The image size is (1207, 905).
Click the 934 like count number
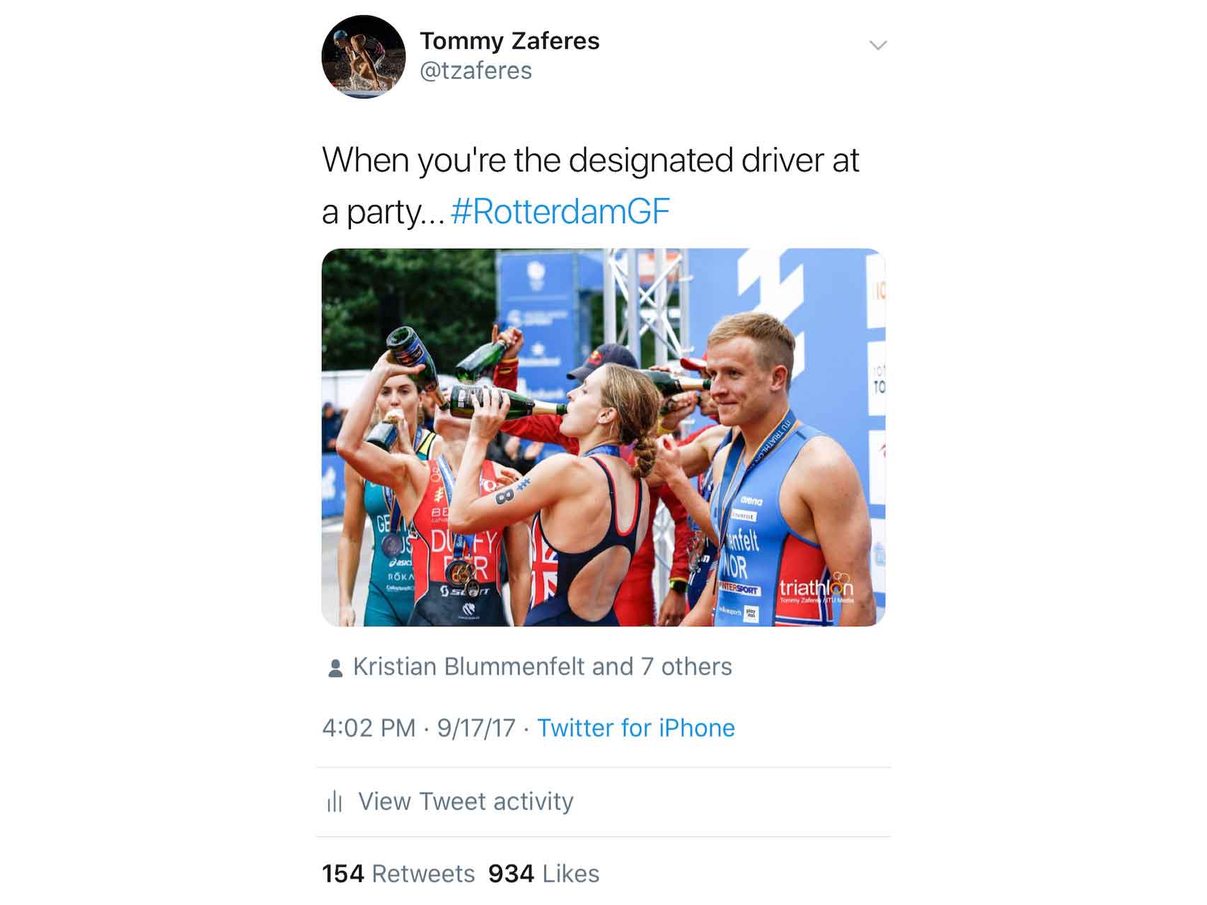pos(511,874)
